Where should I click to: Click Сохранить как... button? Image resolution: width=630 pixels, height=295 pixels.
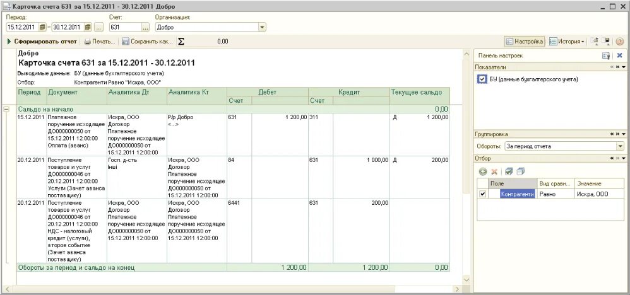coord(147,42)
